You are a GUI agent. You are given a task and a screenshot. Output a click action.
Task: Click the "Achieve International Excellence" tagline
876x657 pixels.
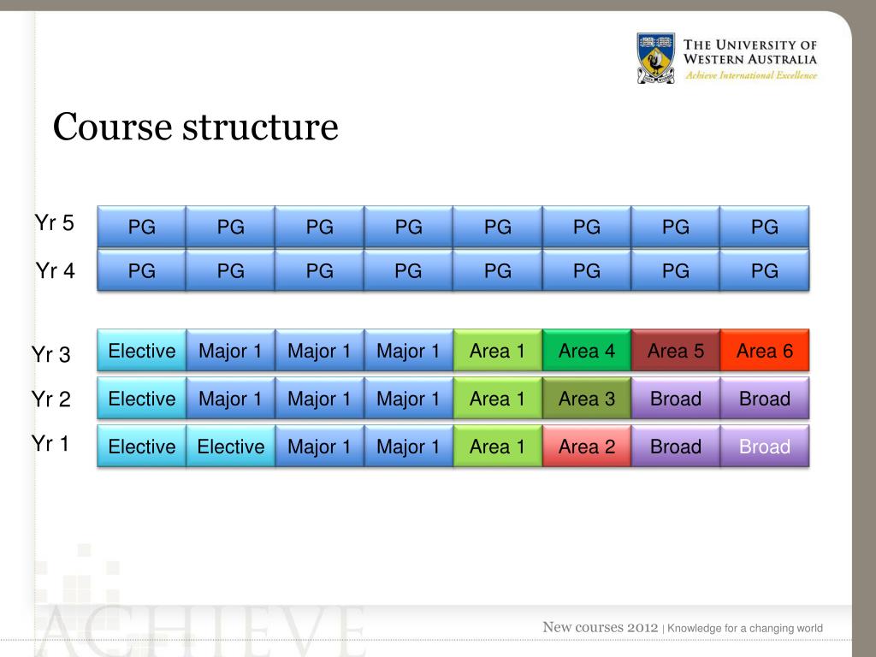click(x=751, y=75)
